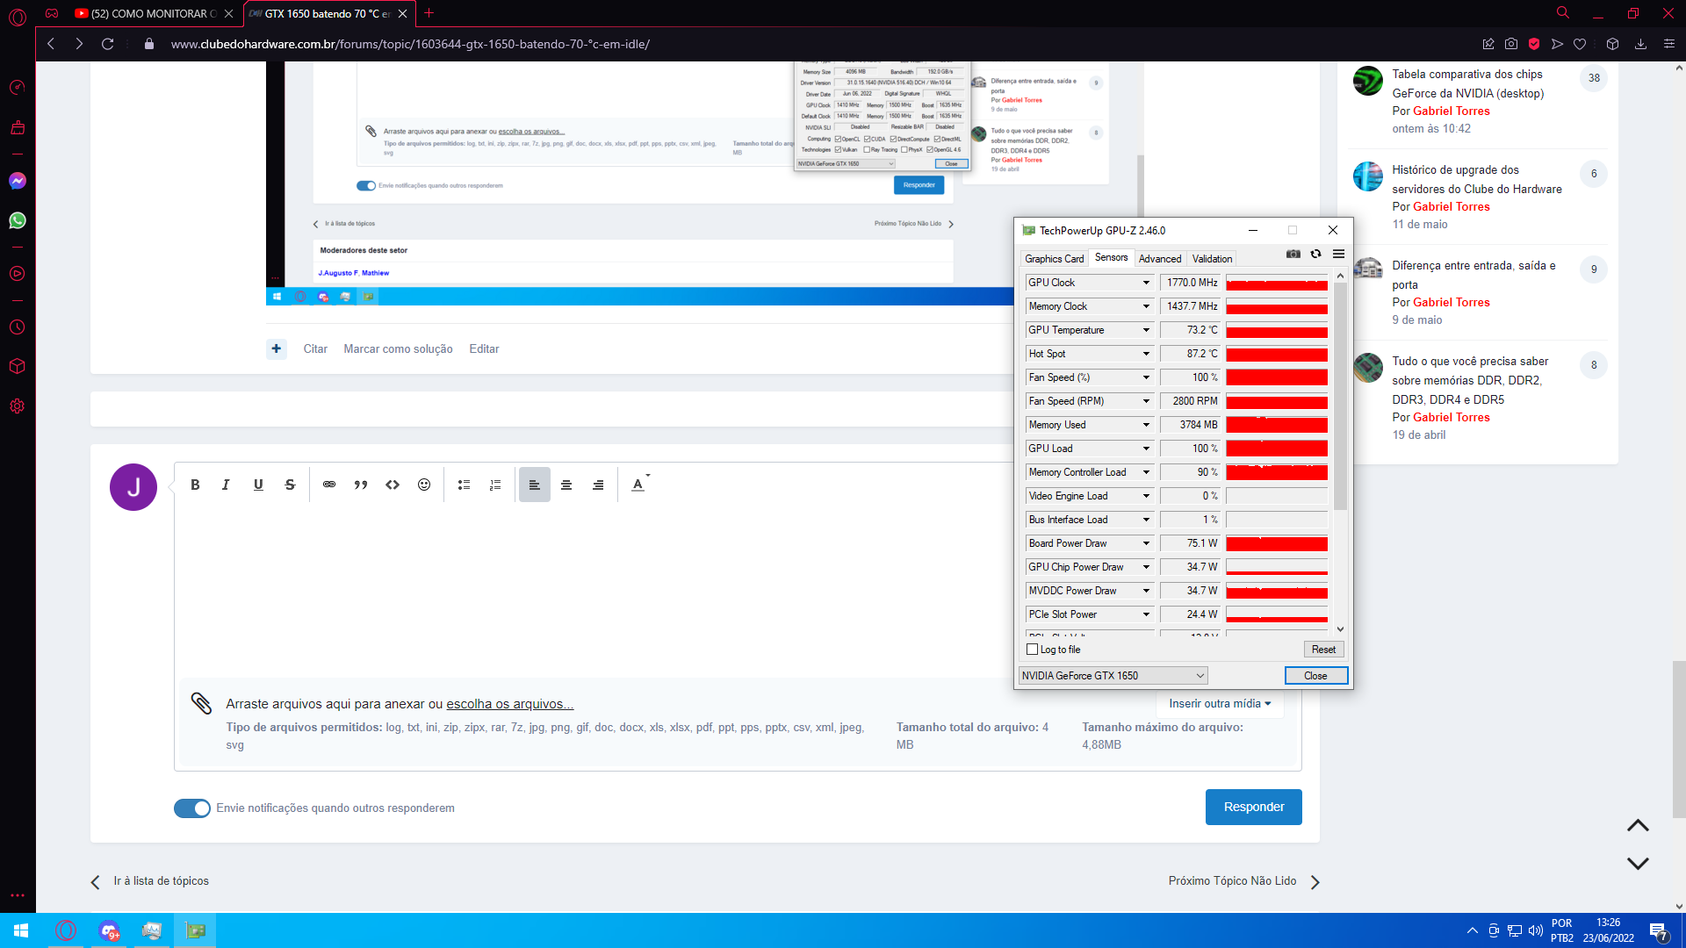1686x948 pixels.
Task: Insert a bulleted list in the editor
Action: pos(464,485)
